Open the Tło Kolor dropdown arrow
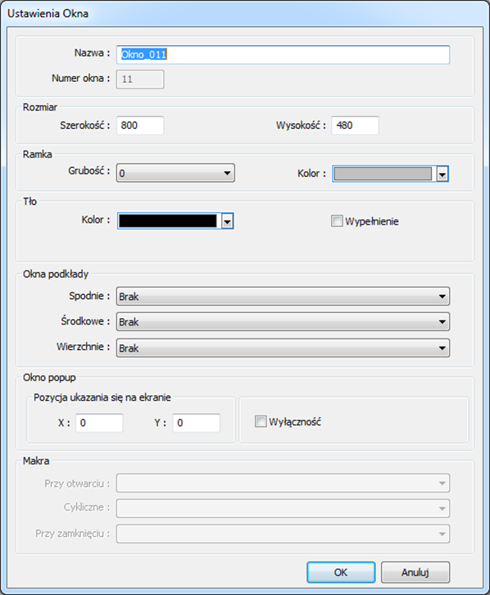Image resolution: width=490 pixels, height=595 pixels. point(227,221)
